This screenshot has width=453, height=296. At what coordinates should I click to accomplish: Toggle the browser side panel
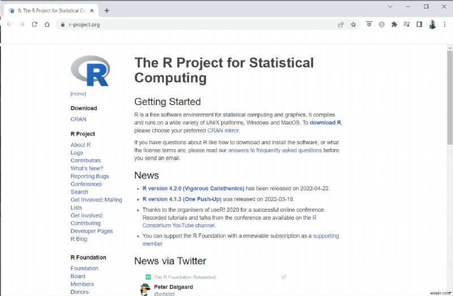click(x=419, y=24)
